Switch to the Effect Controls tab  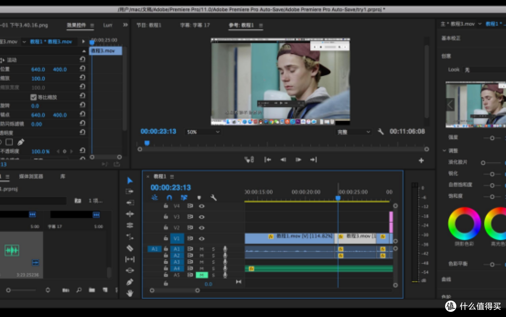(76, 25)
